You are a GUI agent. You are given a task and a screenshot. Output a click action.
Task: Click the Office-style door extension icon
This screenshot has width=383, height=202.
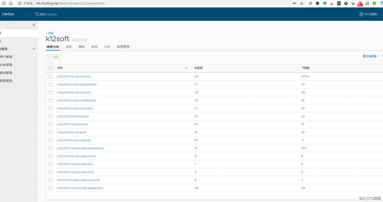367,3
